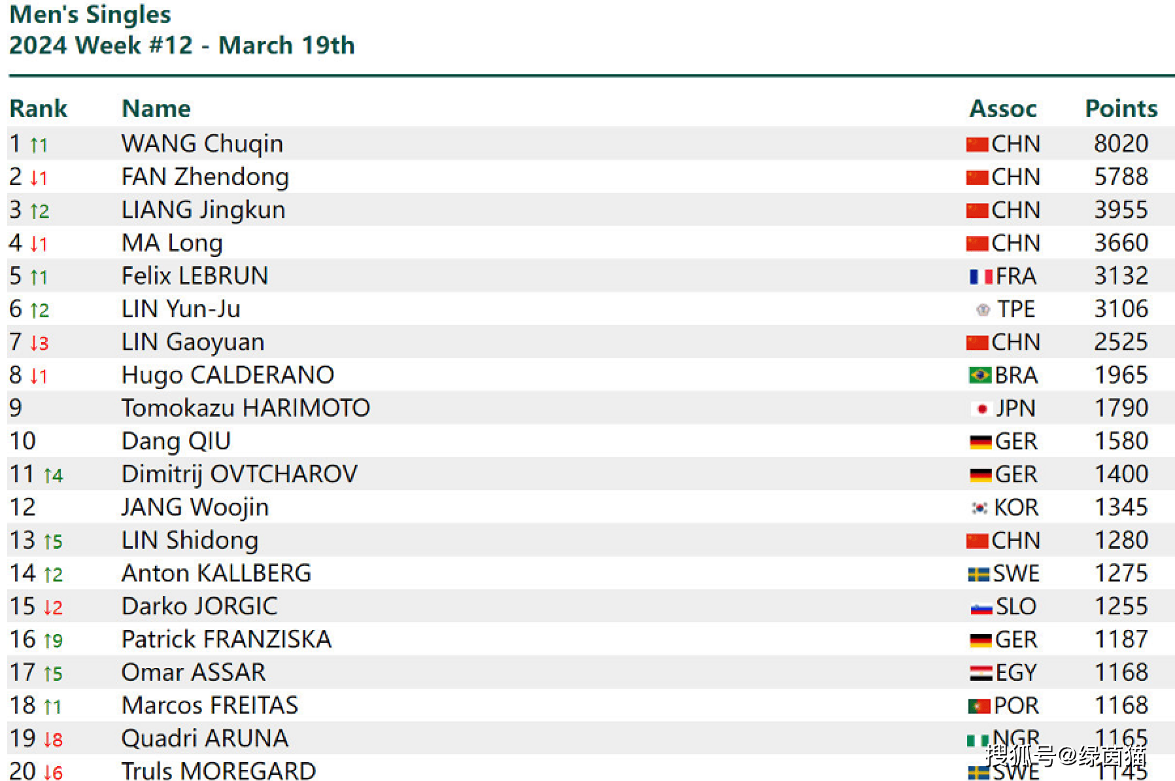Click the Men's Singles heading

90,14
